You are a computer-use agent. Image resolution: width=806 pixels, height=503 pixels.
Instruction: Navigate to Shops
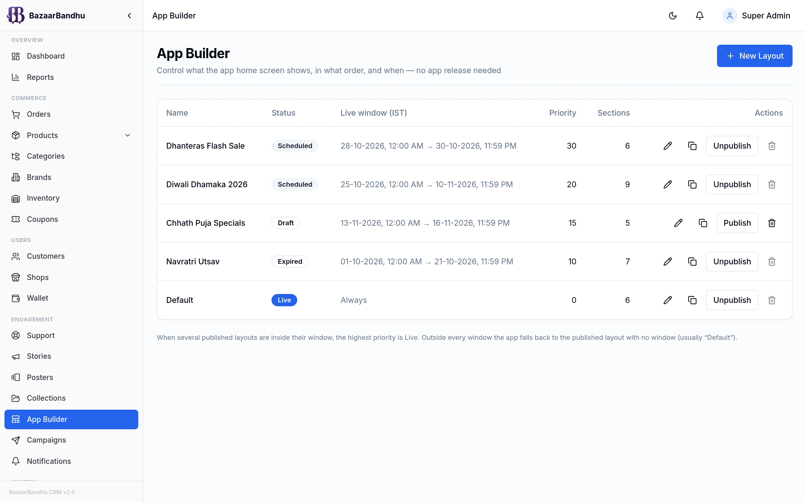(71, 277)
